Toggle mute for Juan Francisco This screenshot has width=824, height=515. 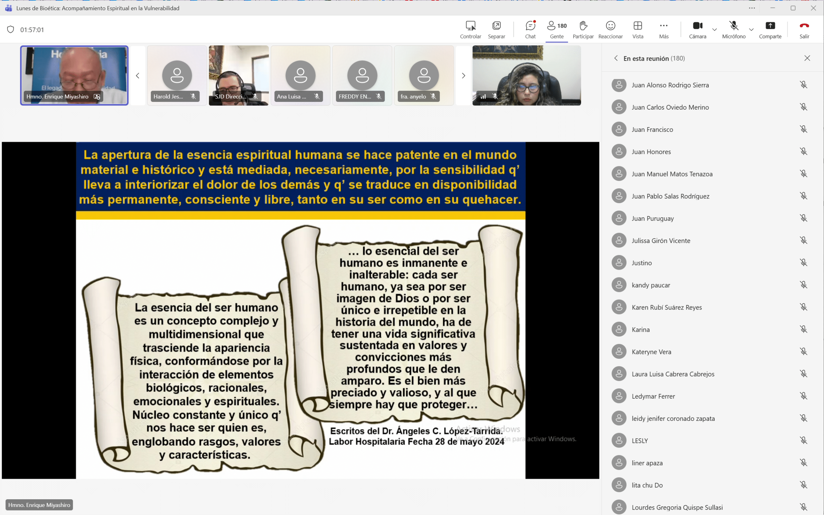803,129
